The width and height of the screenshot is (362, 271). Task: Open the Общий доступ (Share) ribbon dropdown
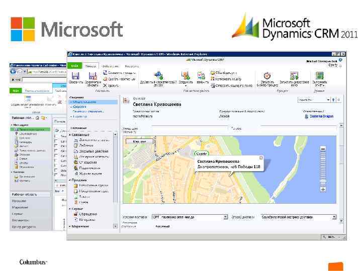coord(224,73)
